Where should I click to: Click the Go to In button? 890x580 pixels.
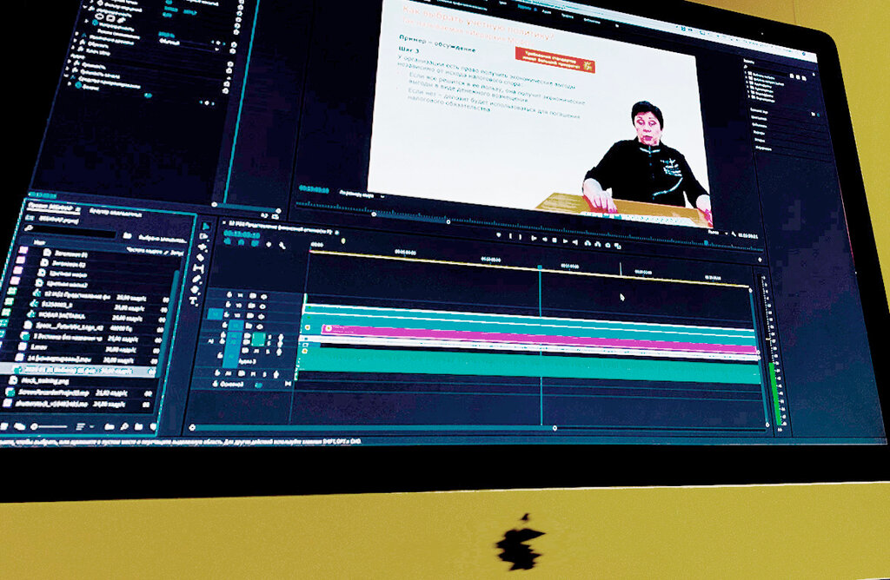click(x=534, y=238)
